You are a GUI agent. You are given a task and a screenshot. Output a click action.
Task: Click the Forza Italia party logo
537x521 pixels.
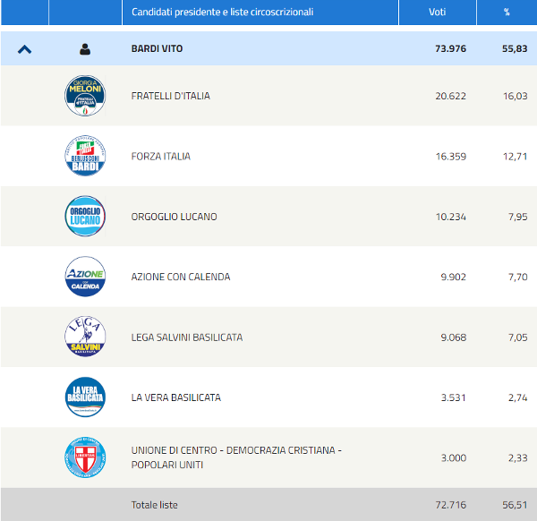(x=85, y=157)
